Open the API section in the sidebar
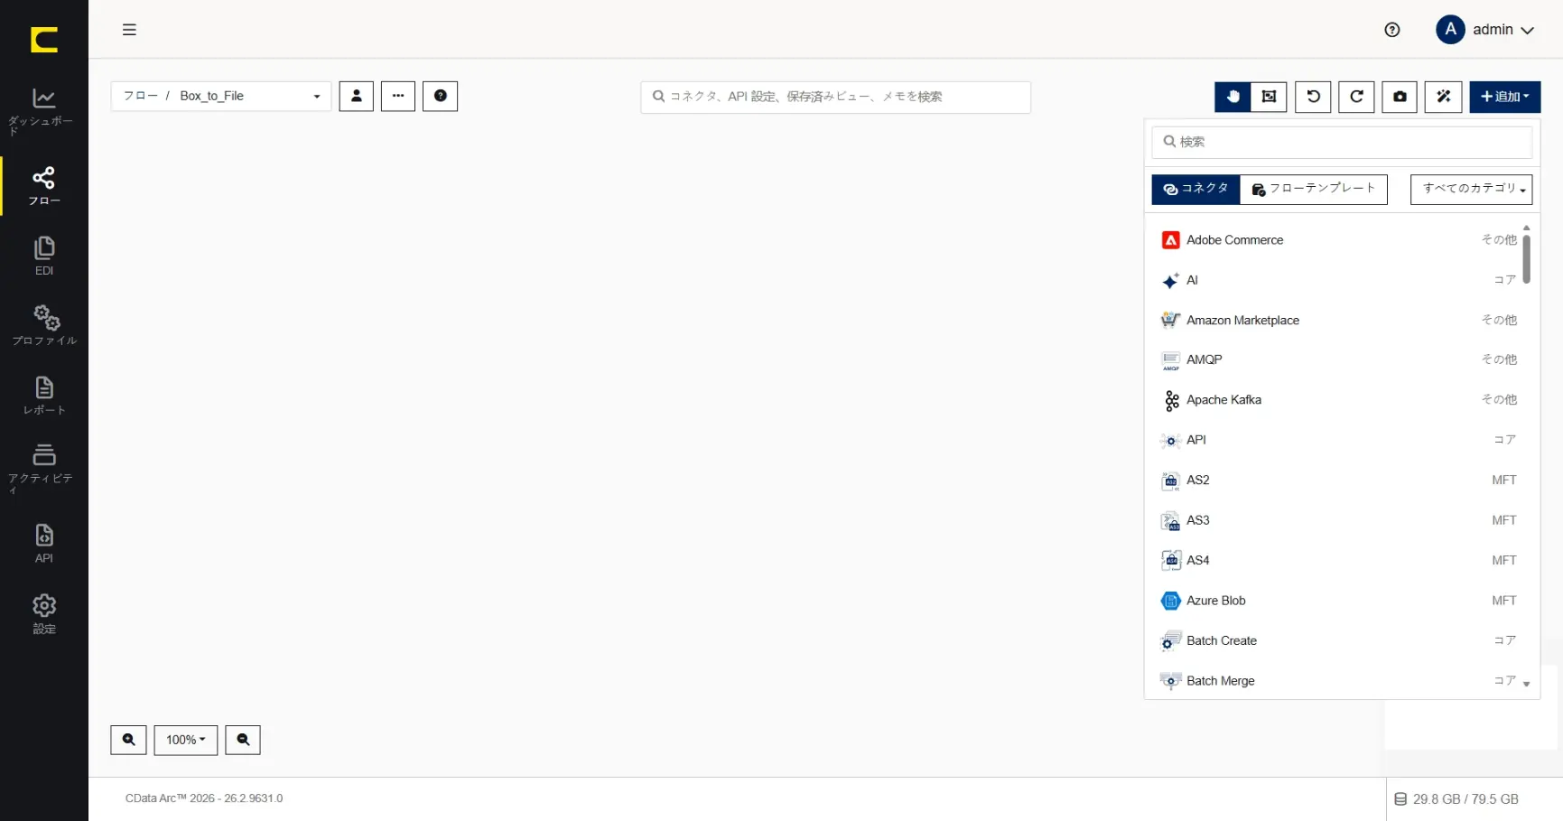1563x821 pixels. (x=43, y=544)
